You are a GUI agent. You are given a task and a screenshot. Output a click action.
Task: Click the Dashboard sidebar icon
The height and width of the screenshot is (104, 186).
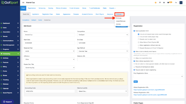[x=1, y=23]
